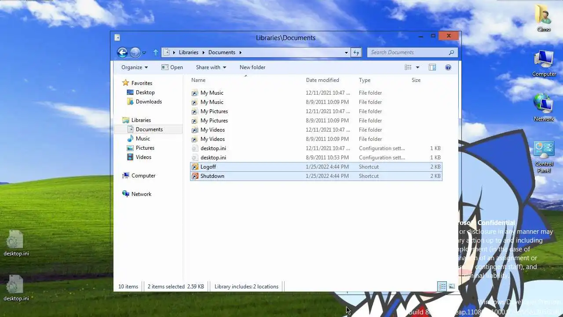563x317 pixels.
Task: Open recent locations dropdown beside Forward
Action: (x=144, y=53)
